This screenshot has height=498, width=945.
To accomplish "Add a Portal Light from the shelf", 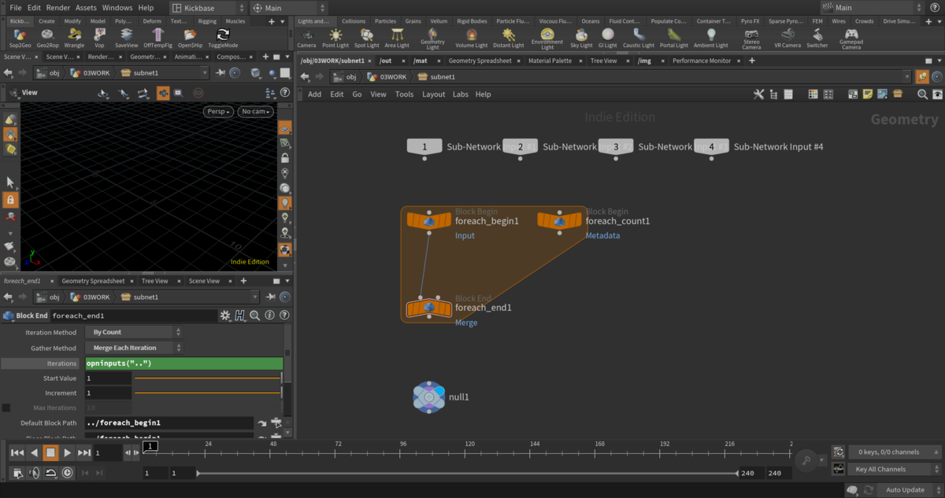I will tap(673, 38).
